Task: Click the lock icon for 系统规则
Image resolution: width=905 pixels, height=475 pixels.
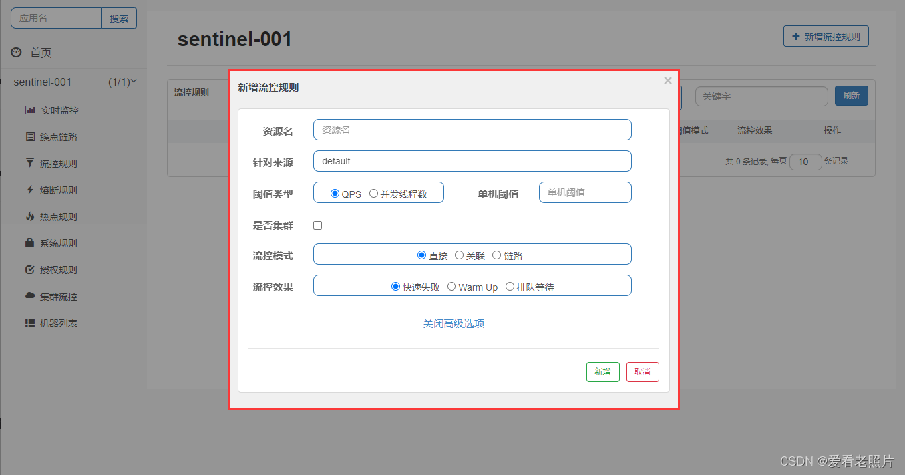Action: pyautogui.click(x=29, y=243)
